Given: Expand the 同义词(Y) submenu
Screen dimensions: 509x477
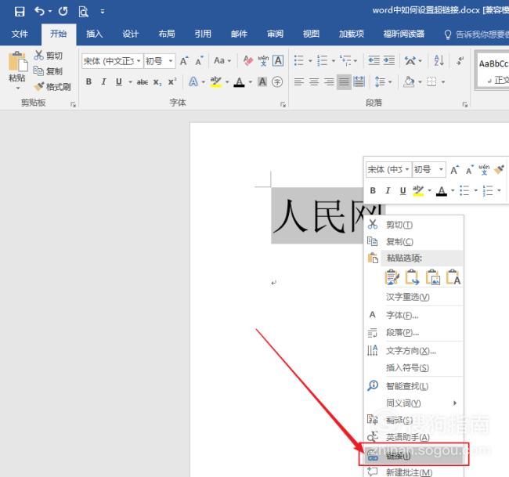Looking at the screenshot, I should (413, 403).
